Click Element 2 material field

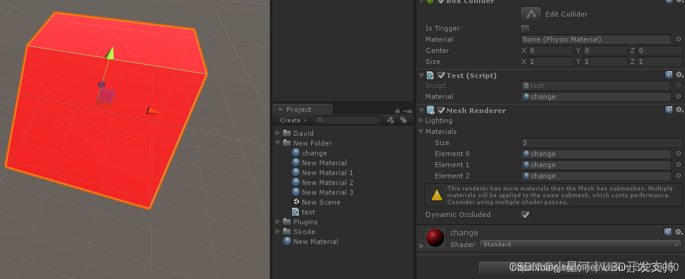[x=596, y=176]
